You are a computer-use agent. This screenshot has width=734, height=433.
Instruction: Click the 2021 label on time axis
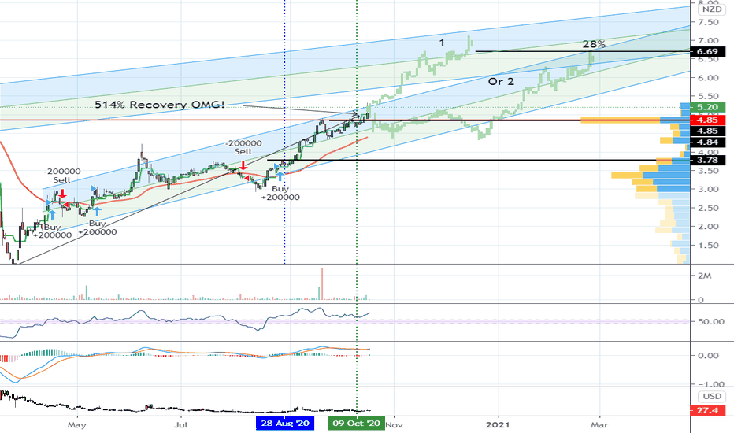pyautogui.click(x=498, y=425)
